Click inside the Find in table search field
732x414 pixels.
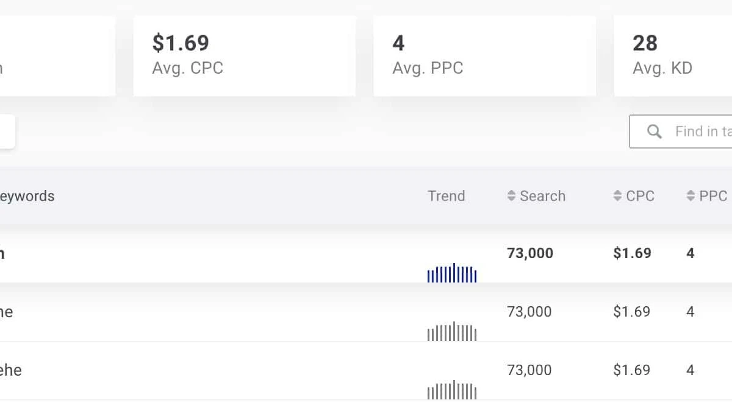click(695, 131)
